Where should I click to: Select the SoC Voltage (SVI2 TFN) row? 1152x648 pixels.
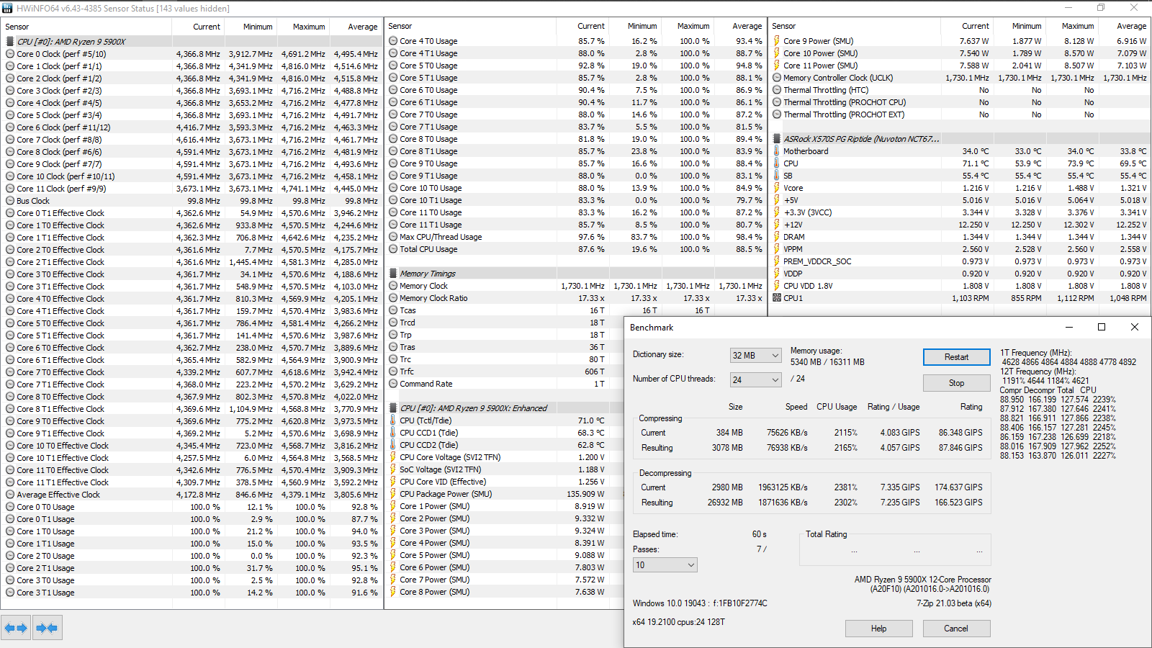tap(505, 469)
